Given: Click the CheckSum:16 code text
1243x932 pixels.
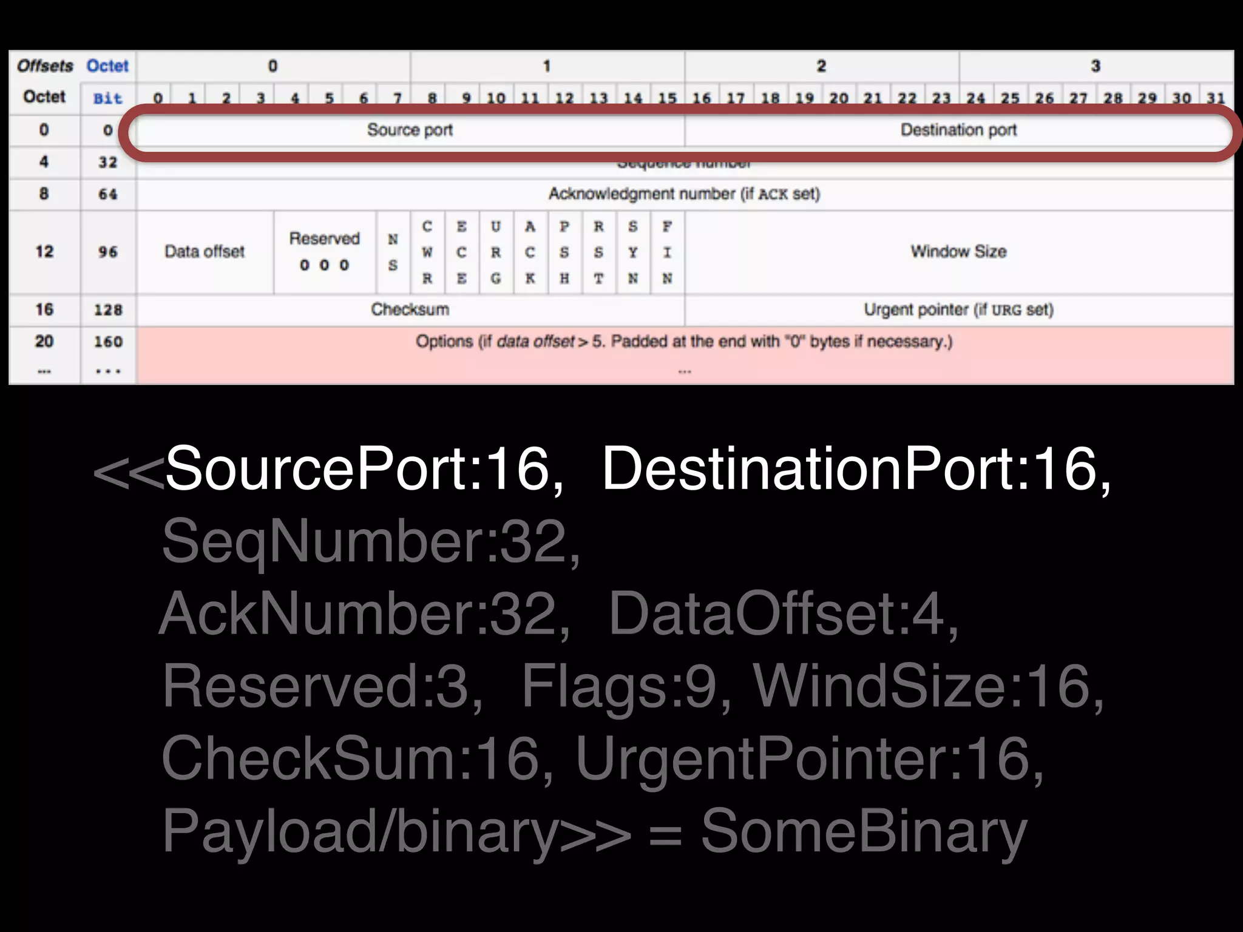Looking at the screenshot, I should point(350,758).
